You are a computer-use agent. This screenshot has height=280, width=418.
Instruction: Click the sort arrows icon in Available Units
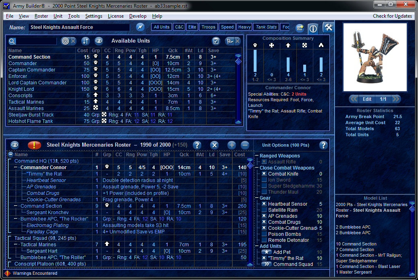click(85, 41)
